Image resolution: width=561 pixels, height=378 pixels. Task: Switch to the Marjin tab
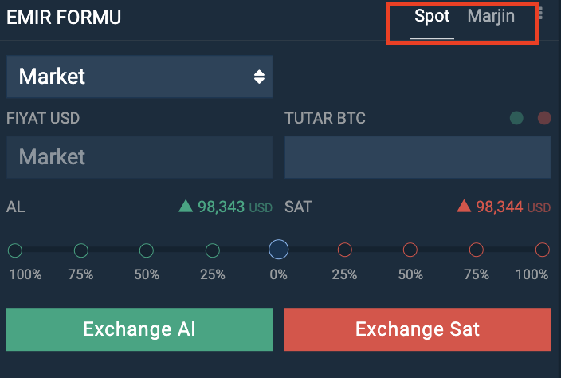click(491, 17)
